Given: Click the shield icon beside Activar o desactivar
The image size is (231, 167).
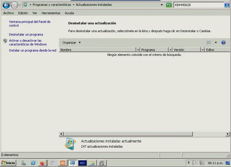Looking at the screenshot, I should [x=5, y=41].
